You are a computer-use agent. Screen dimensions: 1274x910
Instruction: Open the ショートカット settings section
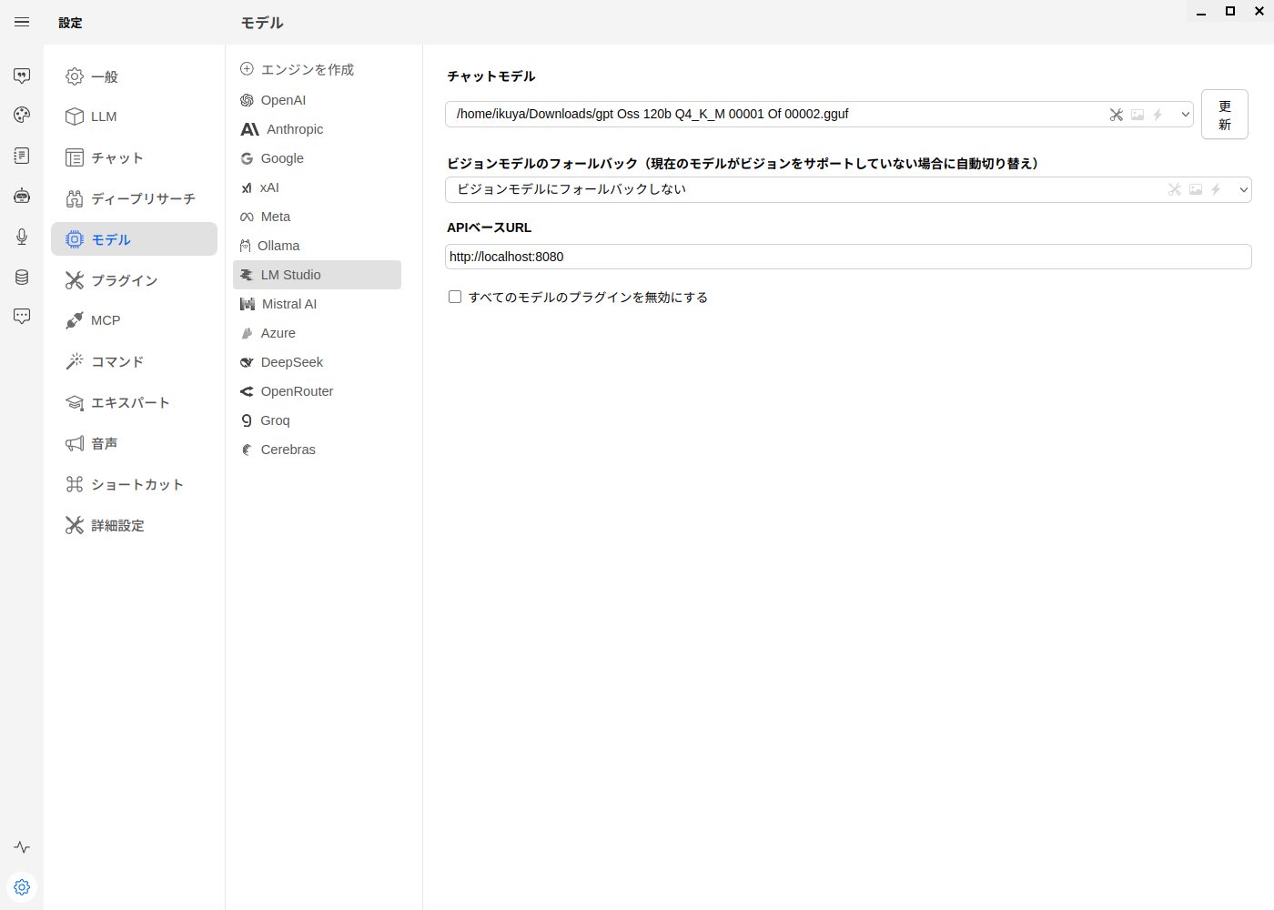136,484
